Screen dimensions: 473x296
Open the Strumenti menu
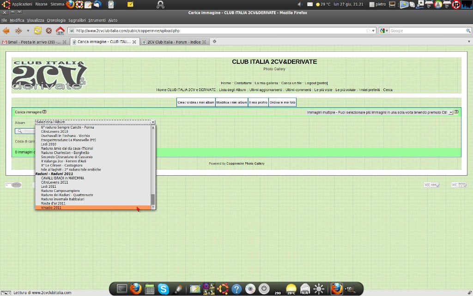click(97, 20)
